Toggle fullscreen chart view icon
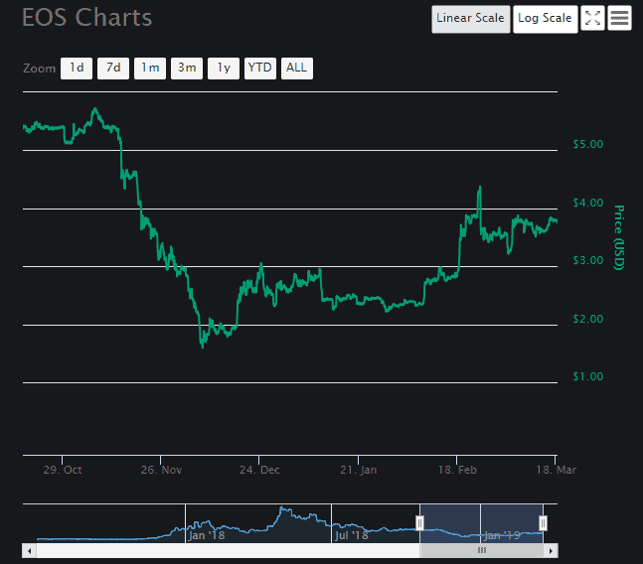 click(592, 19)
